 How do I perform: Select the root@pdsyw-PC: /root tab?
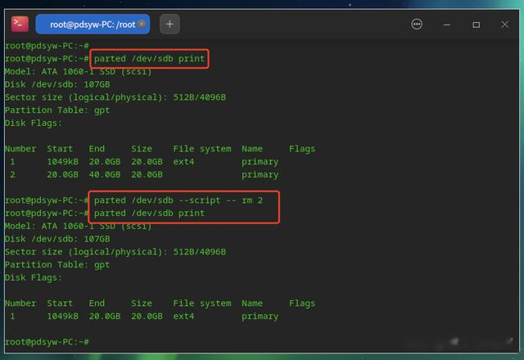tap(93, 24)
